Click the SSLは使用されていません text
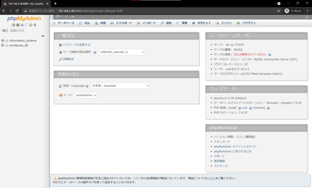Viewport: 312px width, 188px height. (250, 55)
